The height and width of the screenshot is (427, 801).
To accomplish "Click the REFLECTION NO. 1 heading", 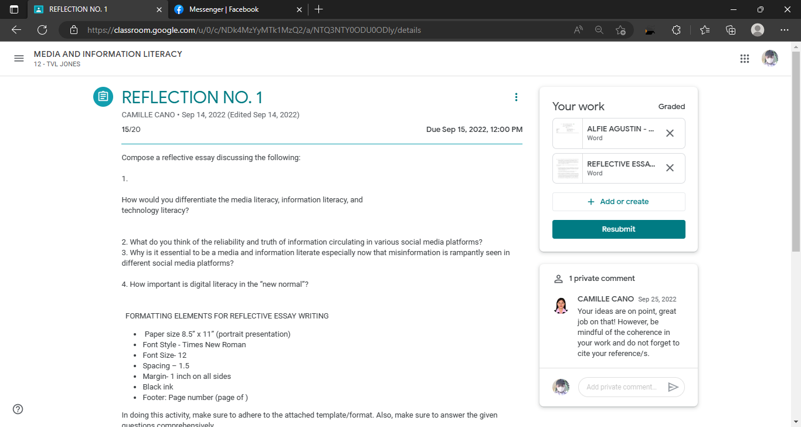I will click(192, 97).
